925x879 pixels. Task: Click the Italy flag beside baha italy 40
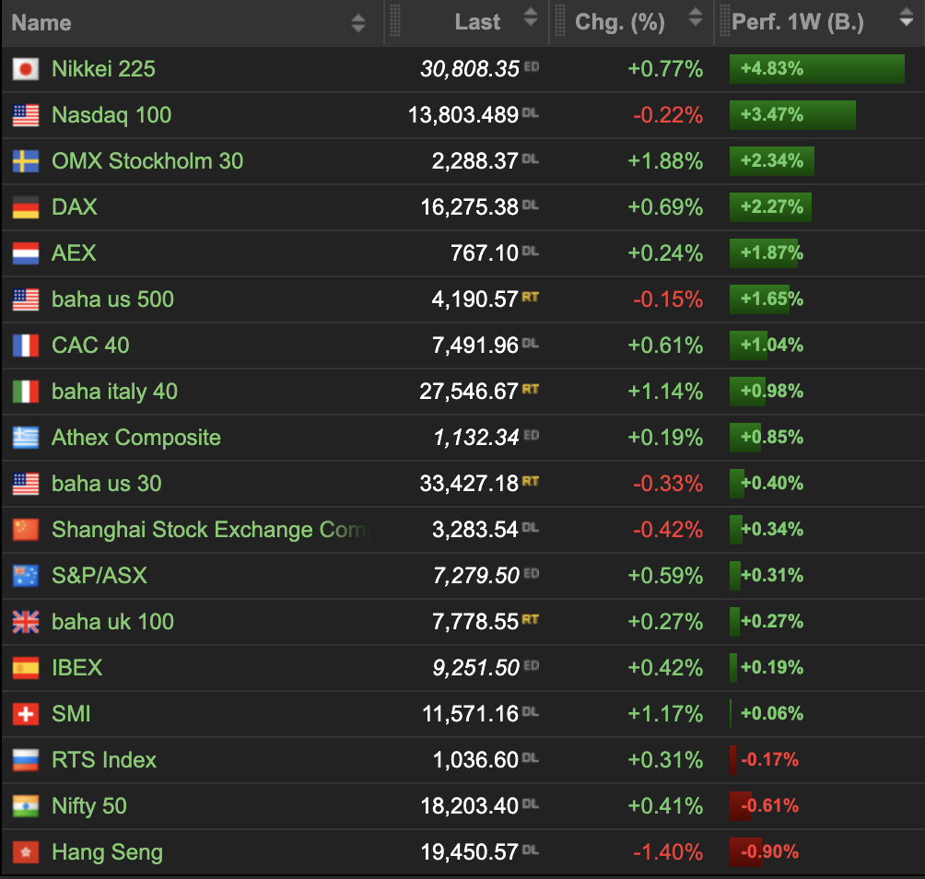26,391
